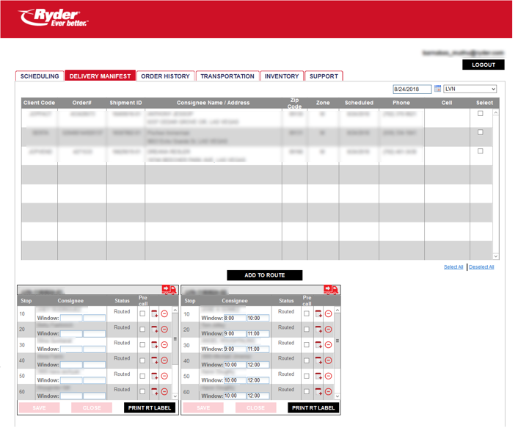Click Save in the left route panel
Image resolution: width=518 pixels, height=436 pixels.
pos(39,407)
